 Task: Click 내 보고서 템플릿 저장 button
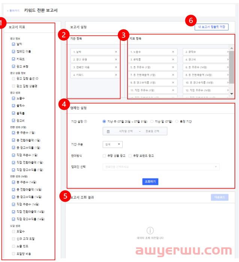211,27
